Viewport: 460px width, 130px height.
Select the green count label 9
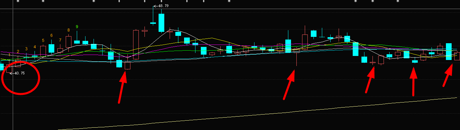[77, 27]
